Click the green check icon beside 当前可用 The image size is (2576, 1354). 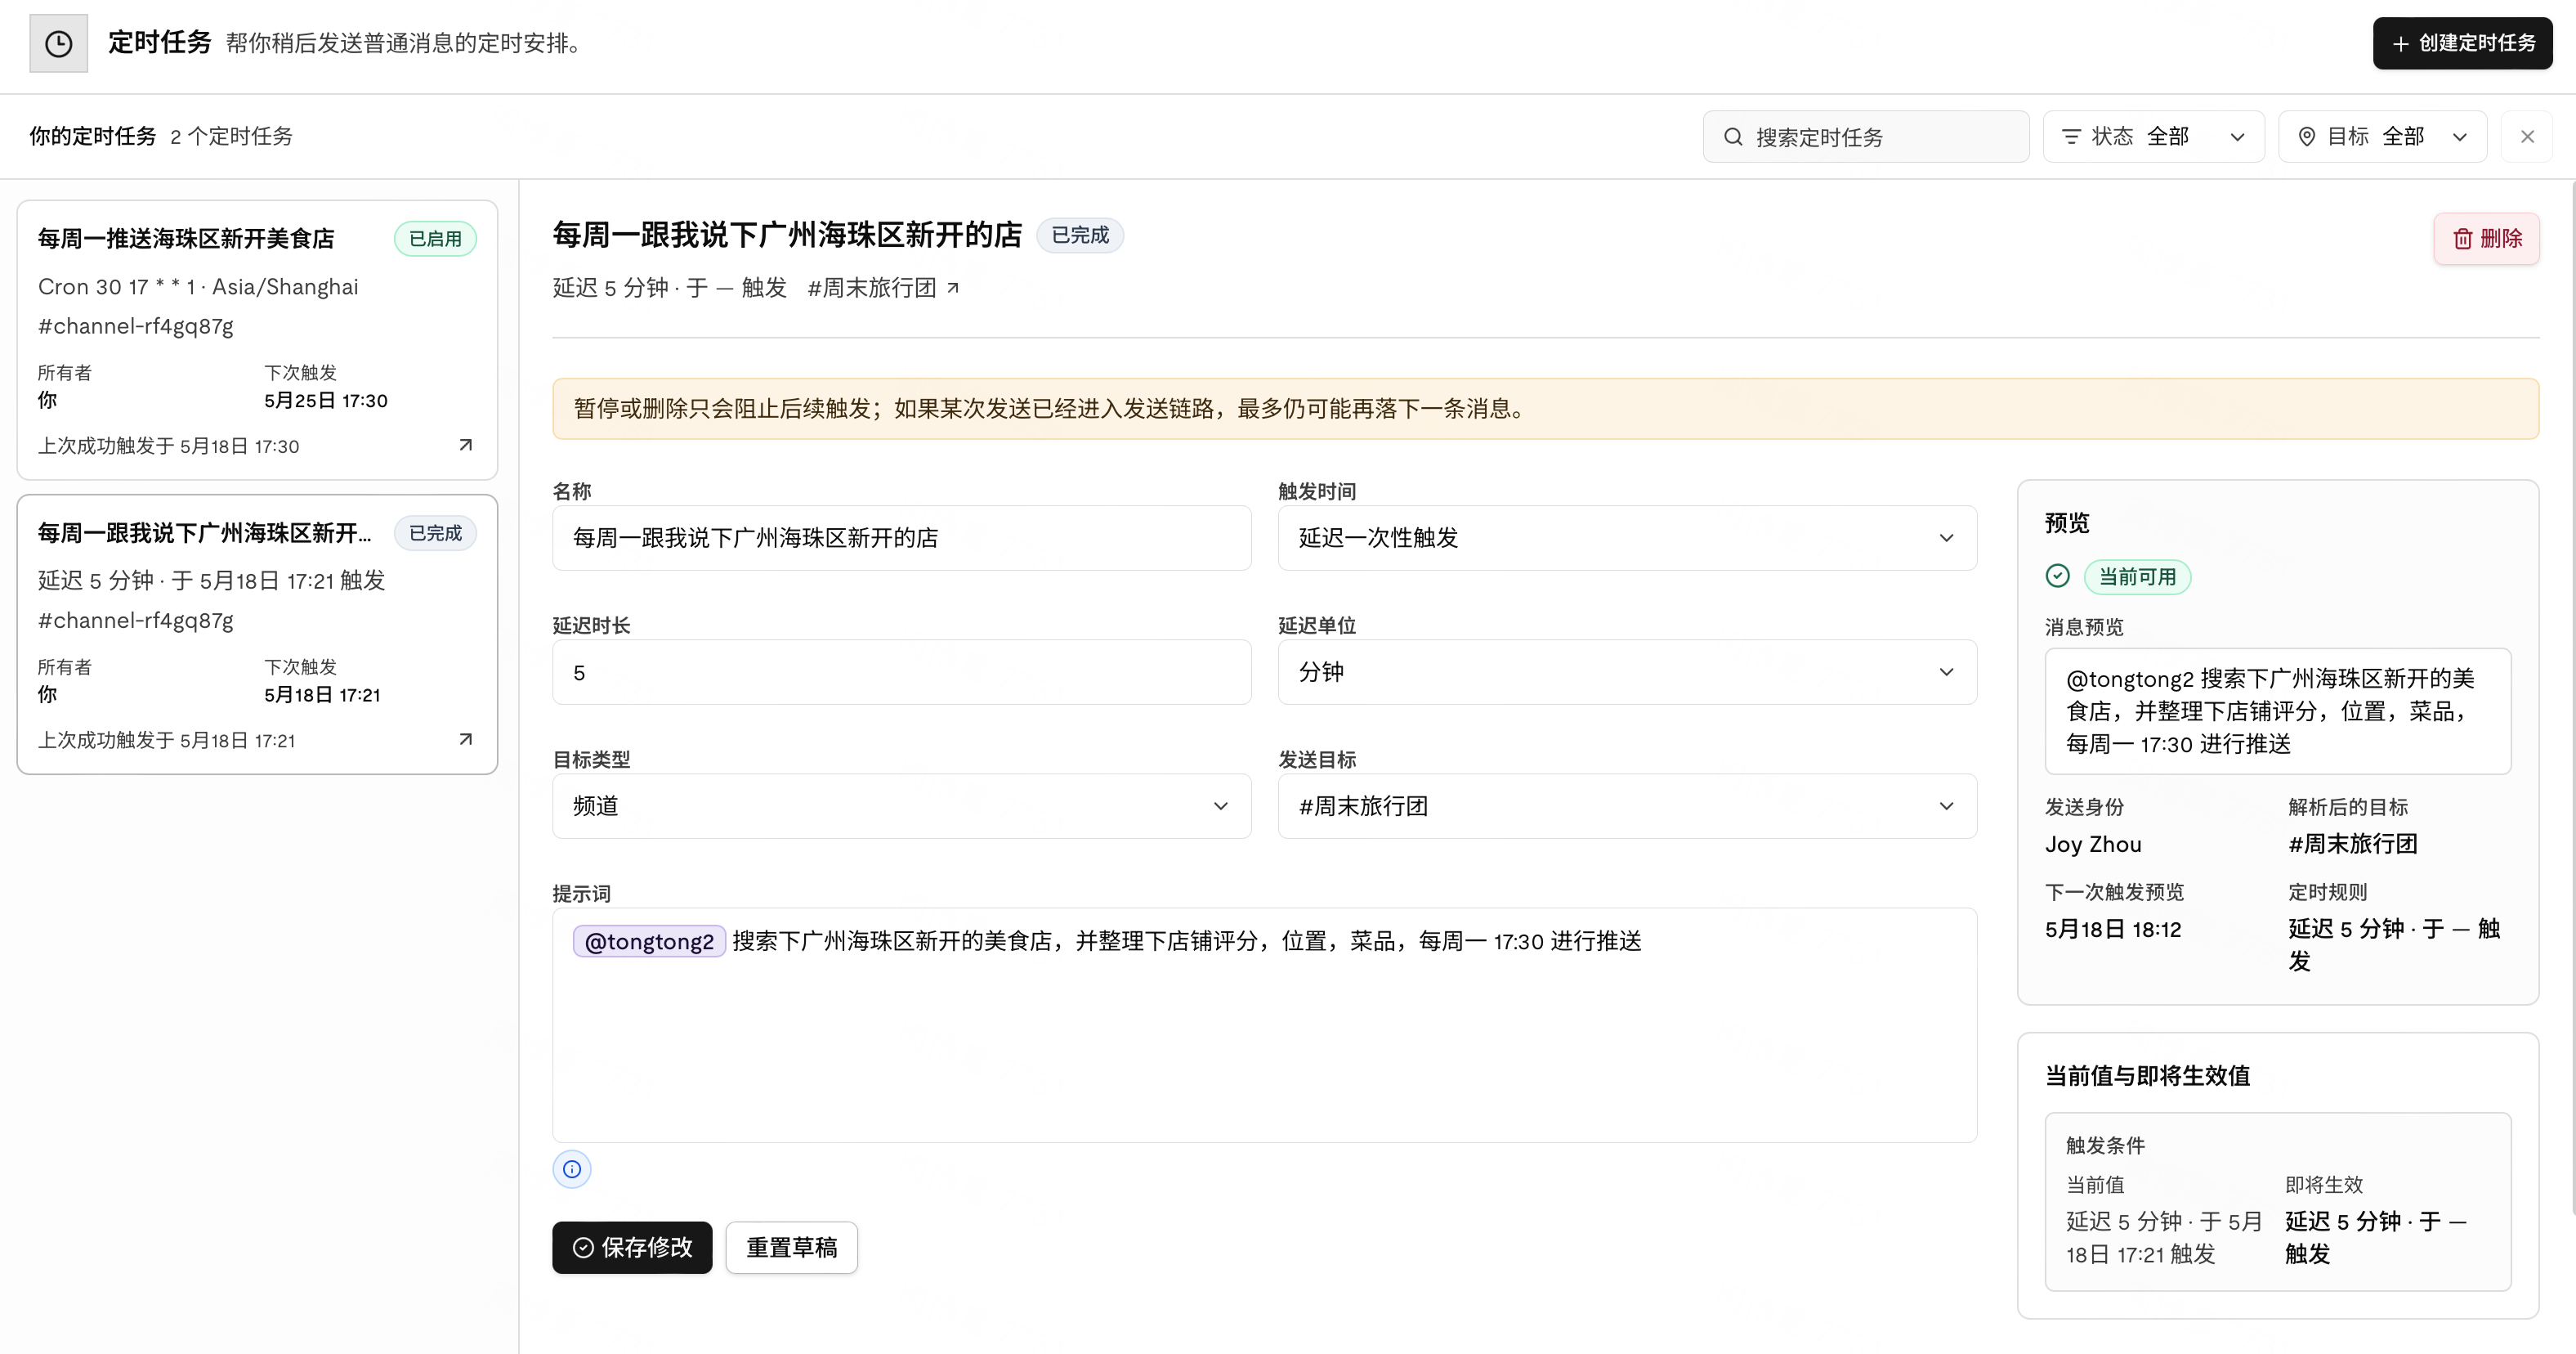(2058, 576)
